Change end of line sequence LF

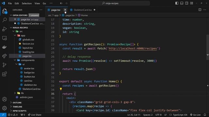(x=166, y=115)
